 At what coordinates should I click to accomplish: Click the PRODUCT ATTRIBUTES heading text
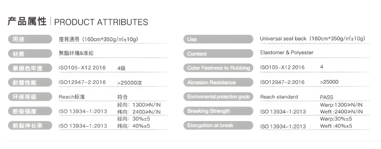point(101,22)
